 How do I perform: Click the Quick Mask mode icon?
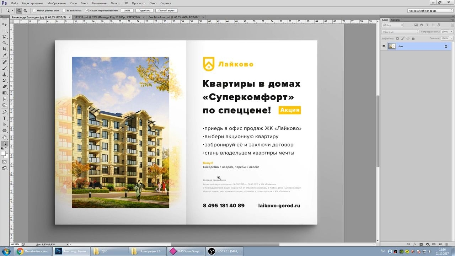pos(5,162)
